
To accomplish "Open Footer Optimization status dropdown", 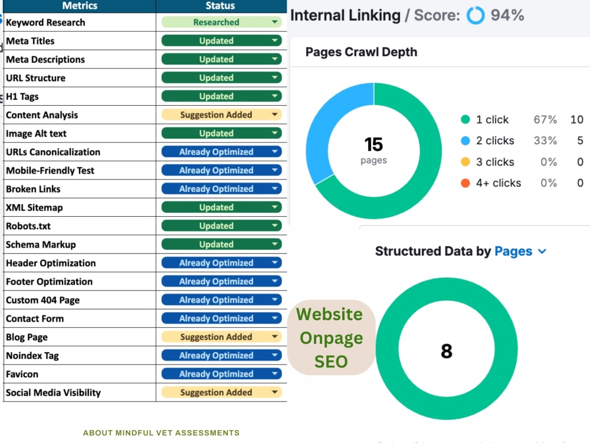I will [x=222, y=281].
